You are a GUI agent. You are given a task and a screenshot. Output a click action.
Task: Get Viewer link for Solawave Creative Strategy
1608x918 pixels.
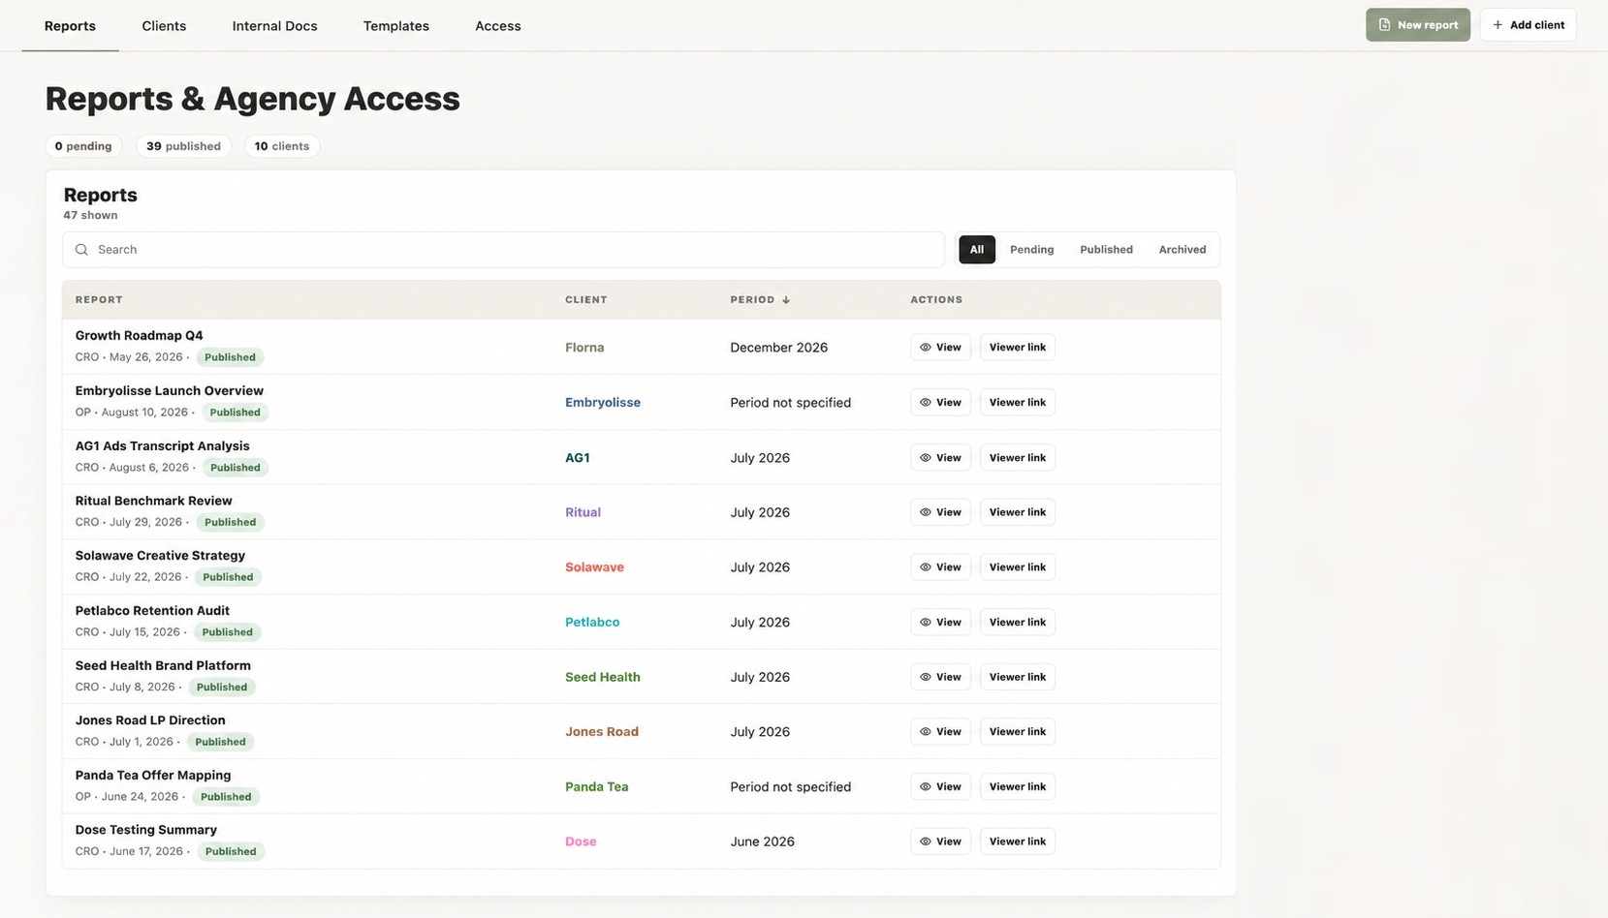point(1018,567)
